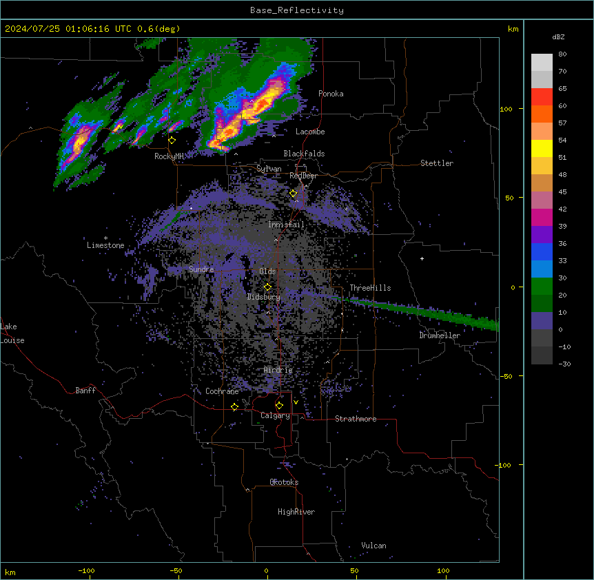The height and width of the screenshot is (580, 594).
Task: Click the dBZ legend heading
Action: point(558,37)
